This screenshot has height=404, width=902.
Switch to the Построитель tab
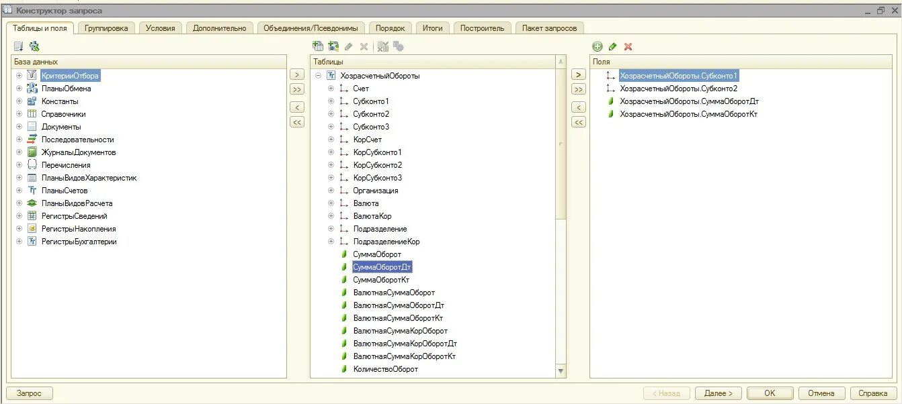point(483,28)
